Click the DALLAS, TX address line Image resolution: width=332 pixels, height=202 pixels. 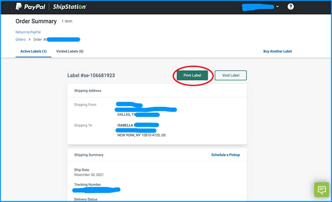coord(127,114)
